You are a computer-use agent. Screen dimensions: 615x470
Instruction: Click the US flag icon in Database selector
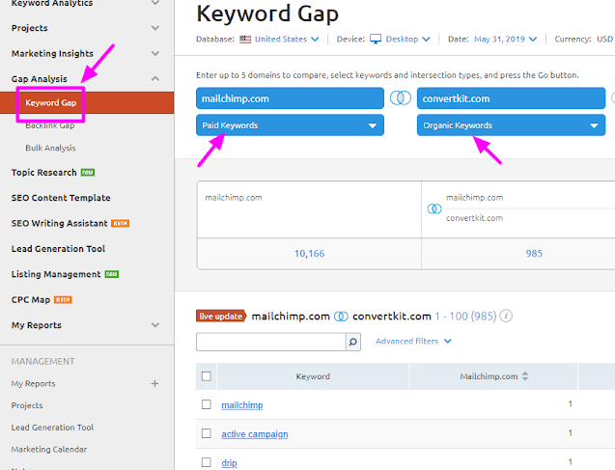tap(248, 40)
